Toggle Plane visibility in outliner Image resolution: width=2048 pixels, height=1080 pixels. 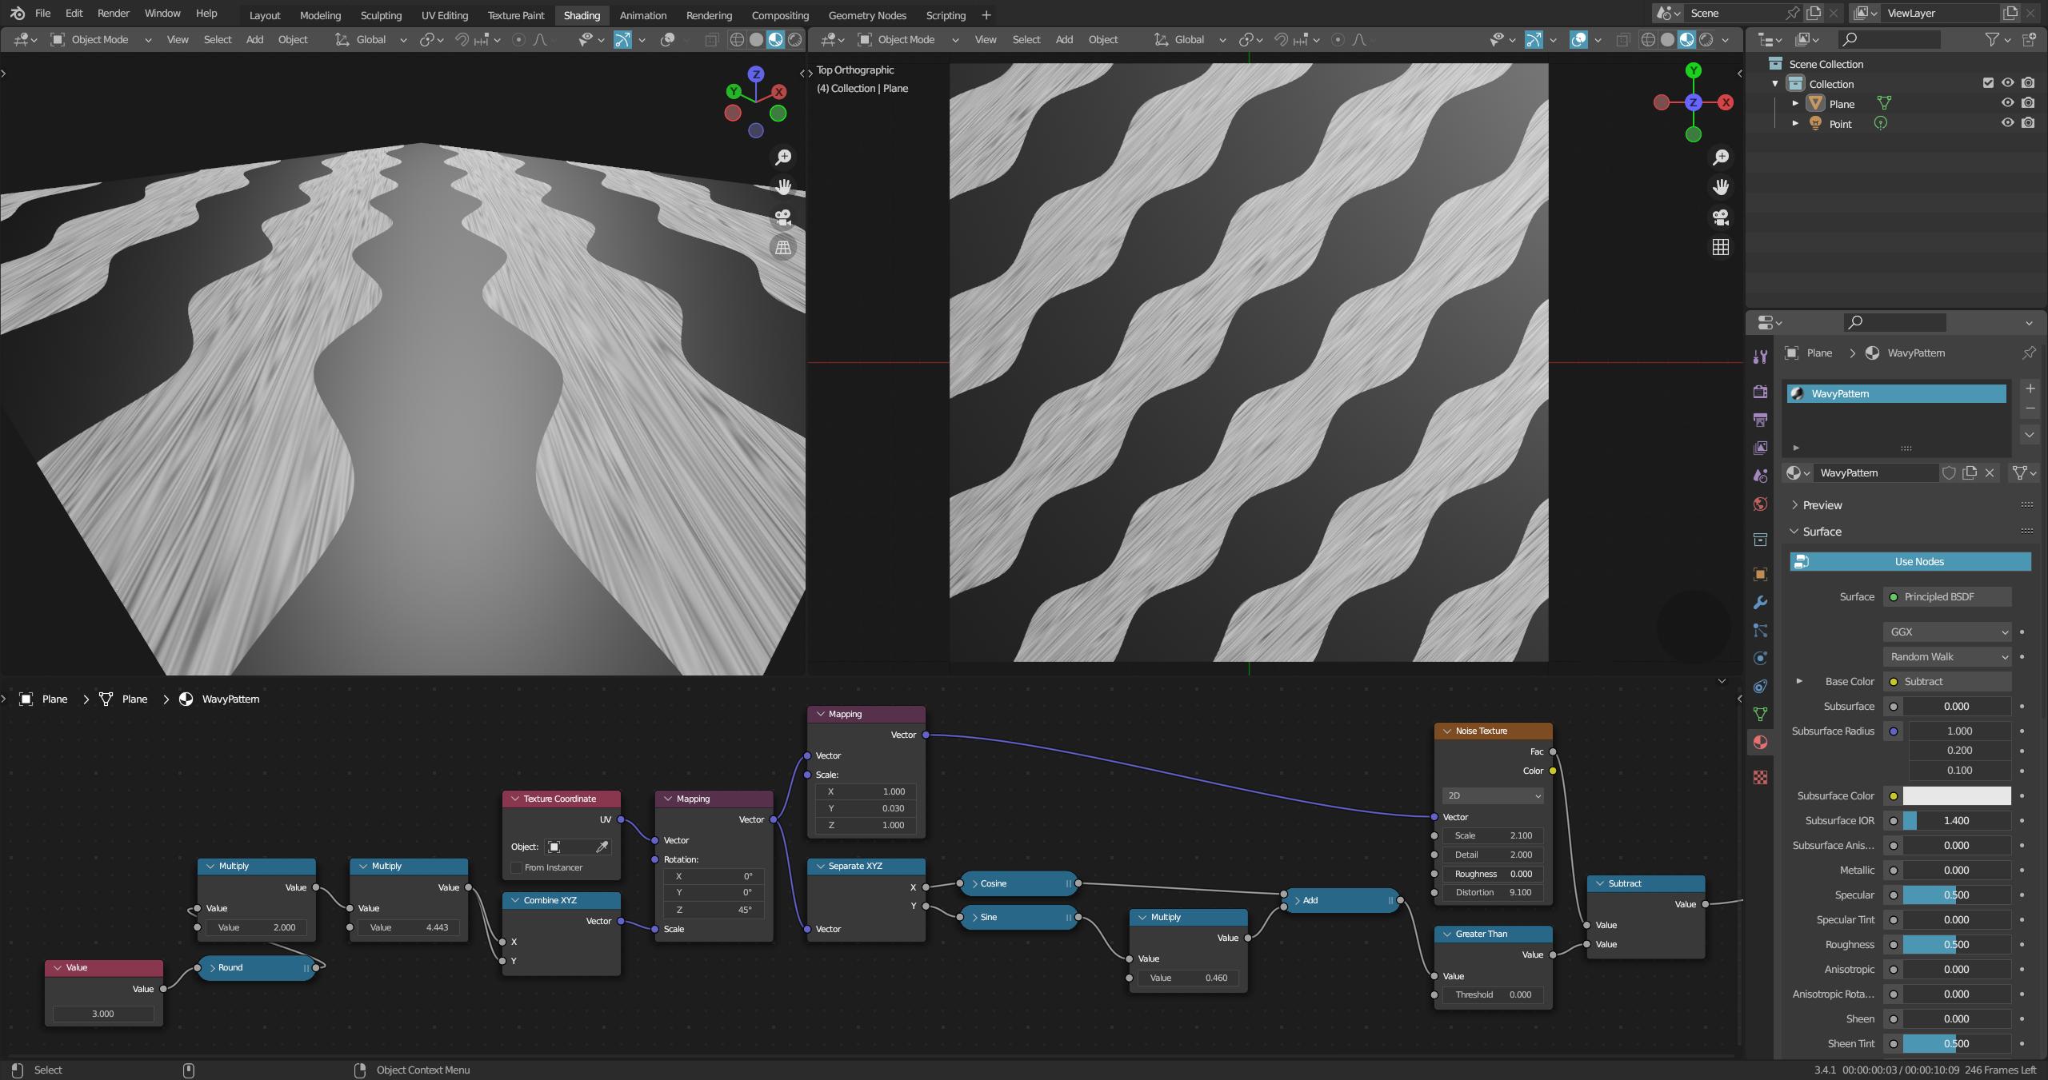click(2007, 103)
